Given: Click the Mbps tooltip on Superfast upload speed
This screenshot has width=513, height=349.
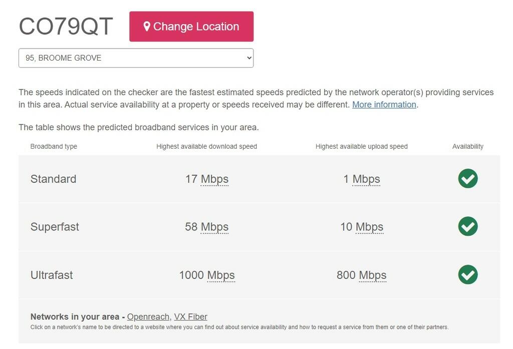Looking at the screenshot, I should [371, 227].
